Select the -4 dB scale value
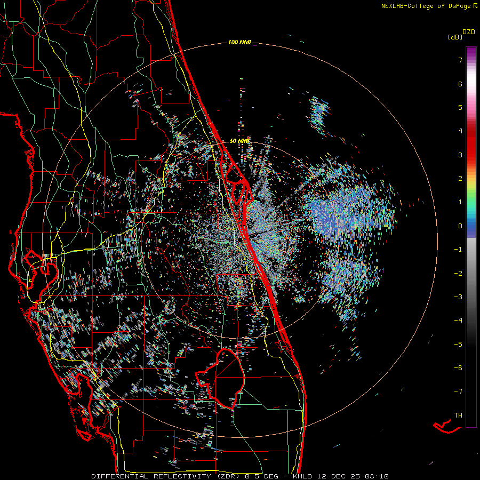 click(458, 320)
